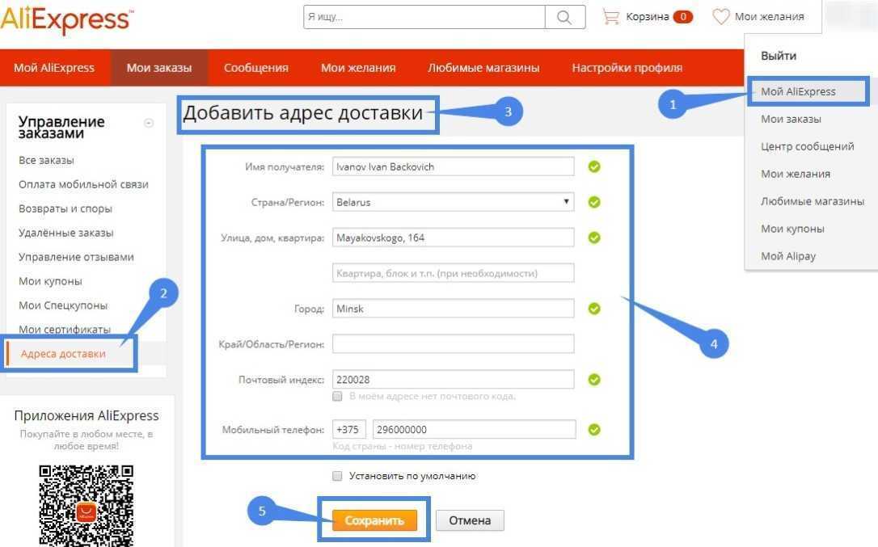This screenshot has width=878, height=547.
Task: Click the wishlist heart icon
Action: point(720,17)
